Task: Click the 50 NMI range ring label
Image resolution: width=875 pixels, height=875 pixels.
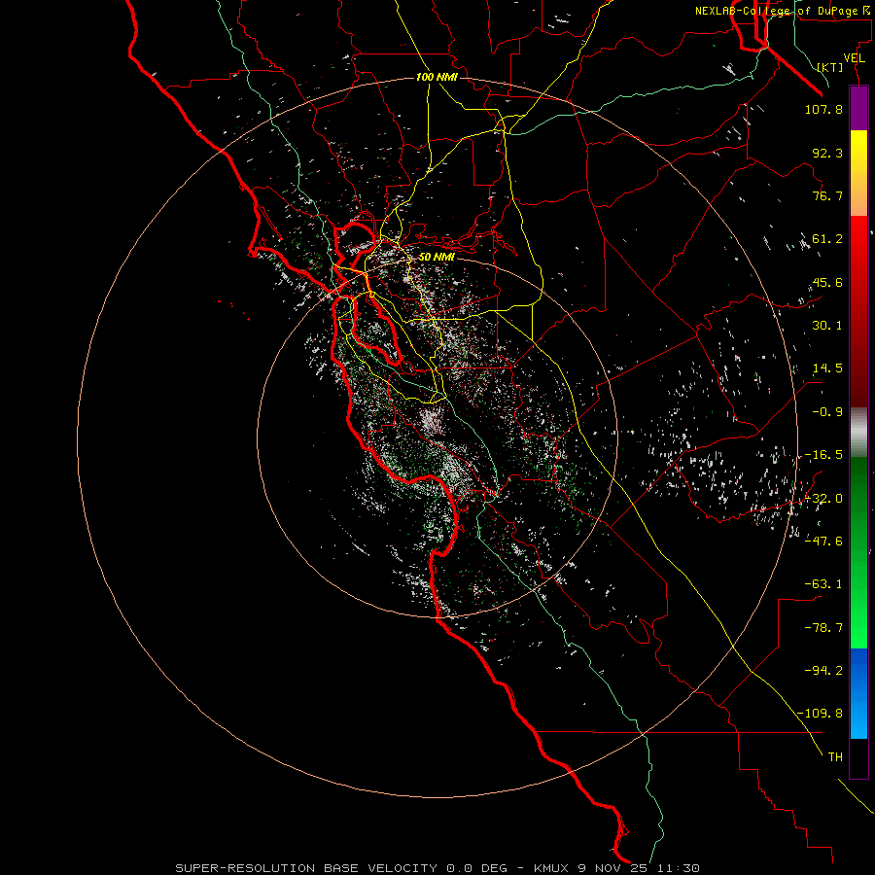Action: tap(437, 257)
